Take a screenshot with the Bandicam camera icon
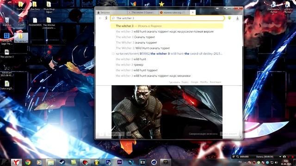 click(284, 157)
